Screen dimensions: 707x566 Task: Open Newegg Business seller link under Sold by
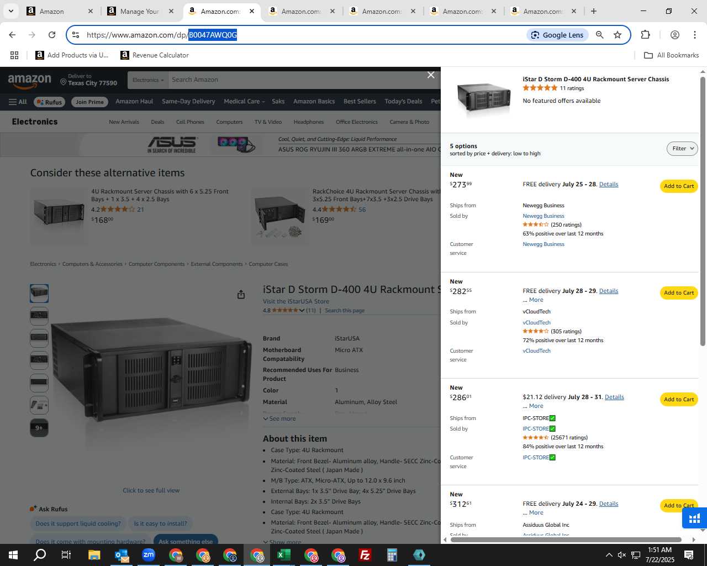(544, 216)
